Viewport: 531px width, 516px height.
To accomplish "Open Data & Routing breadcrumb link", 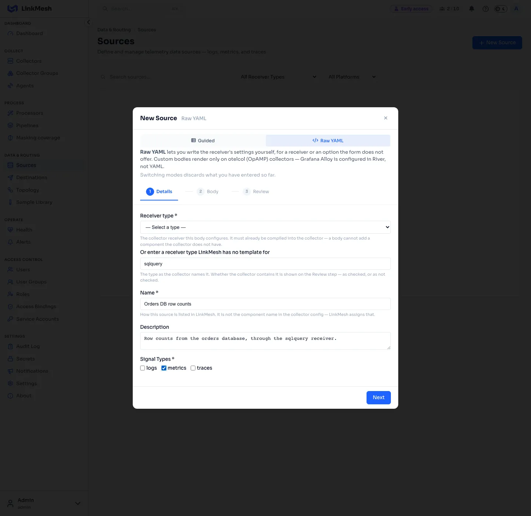I will (x=114, y=30).
